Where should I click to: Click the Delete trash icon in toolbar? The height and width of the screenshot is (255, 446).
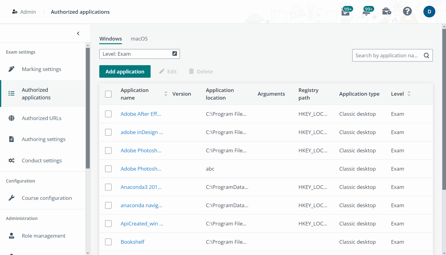tap(191, 71)
